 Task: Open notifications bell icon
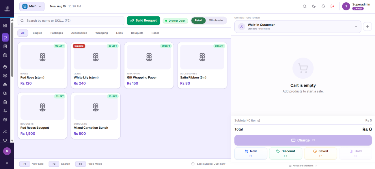[323, 6]
